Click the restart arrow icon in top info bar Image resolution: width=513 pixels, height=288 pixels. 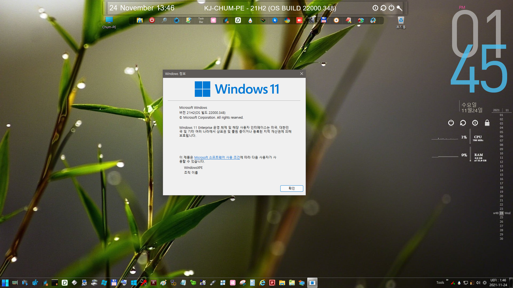[x=383, y=8]
